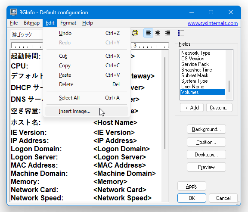The height and width of the screenshot is (212, 248).
Task: Choose Cut from the Edit menu
Action: click(x=87, y=56)
